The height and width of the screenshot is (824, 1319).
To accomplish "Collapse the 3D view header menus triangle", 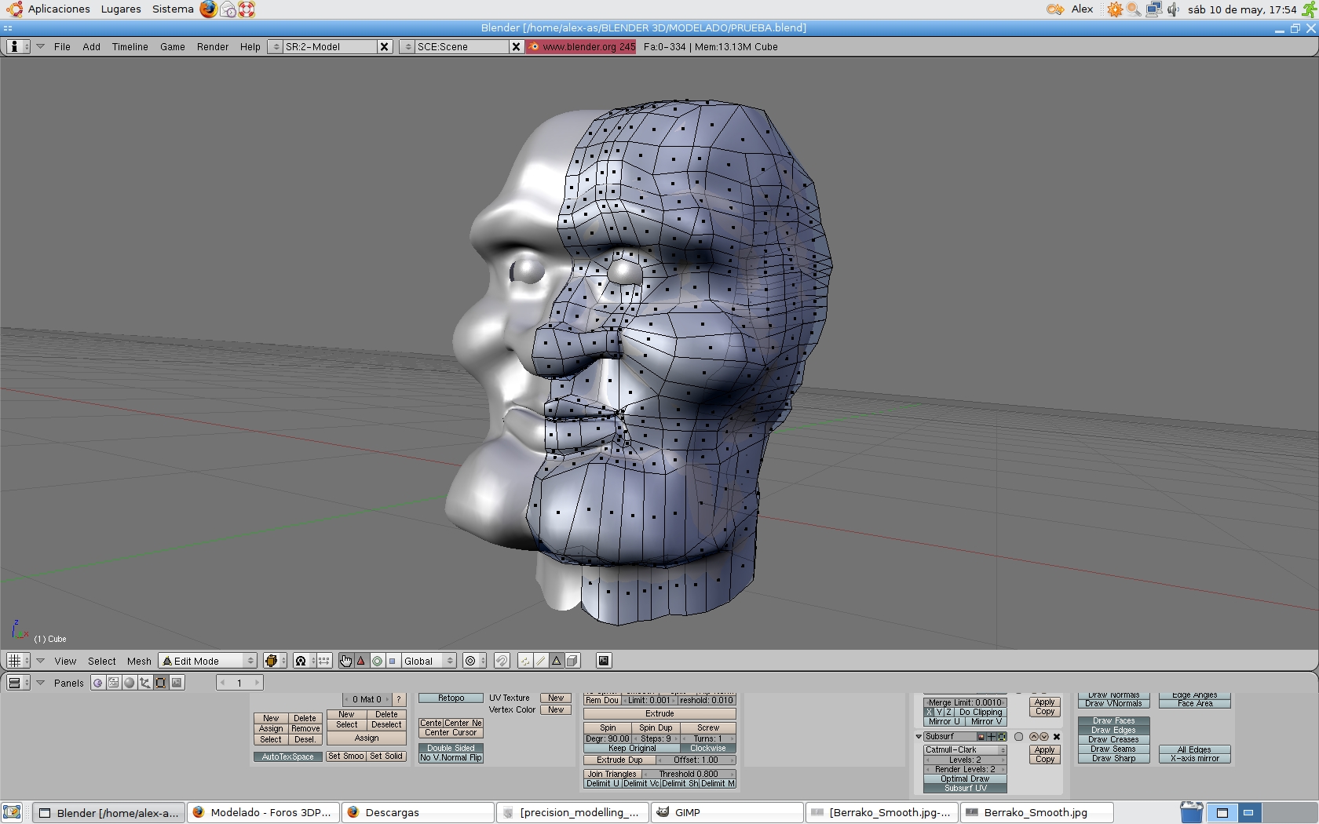I will [41, 661].
